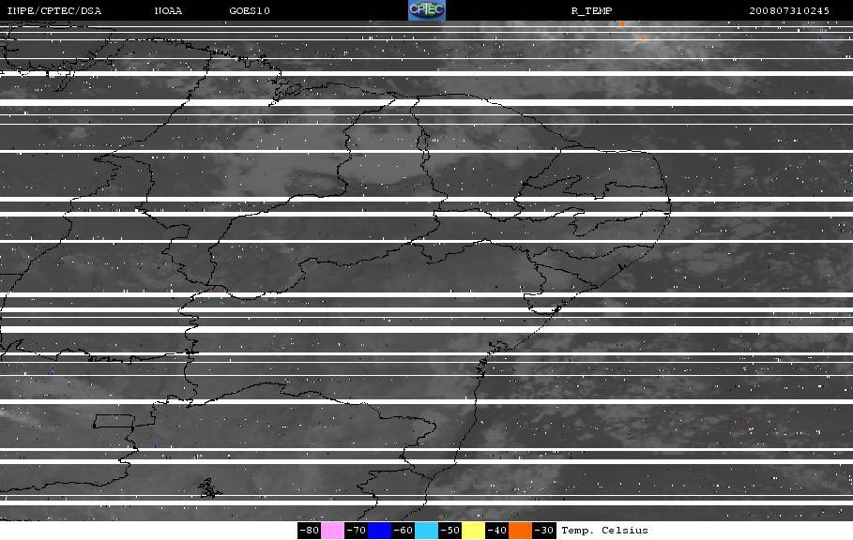
Task: Click the R_TEMP product label
Action: [591, 11]
